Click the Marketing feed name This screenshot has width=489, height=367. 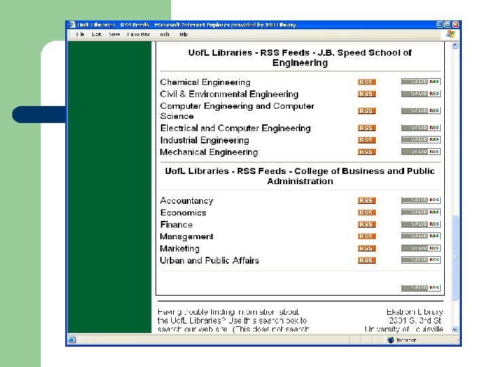179,249
